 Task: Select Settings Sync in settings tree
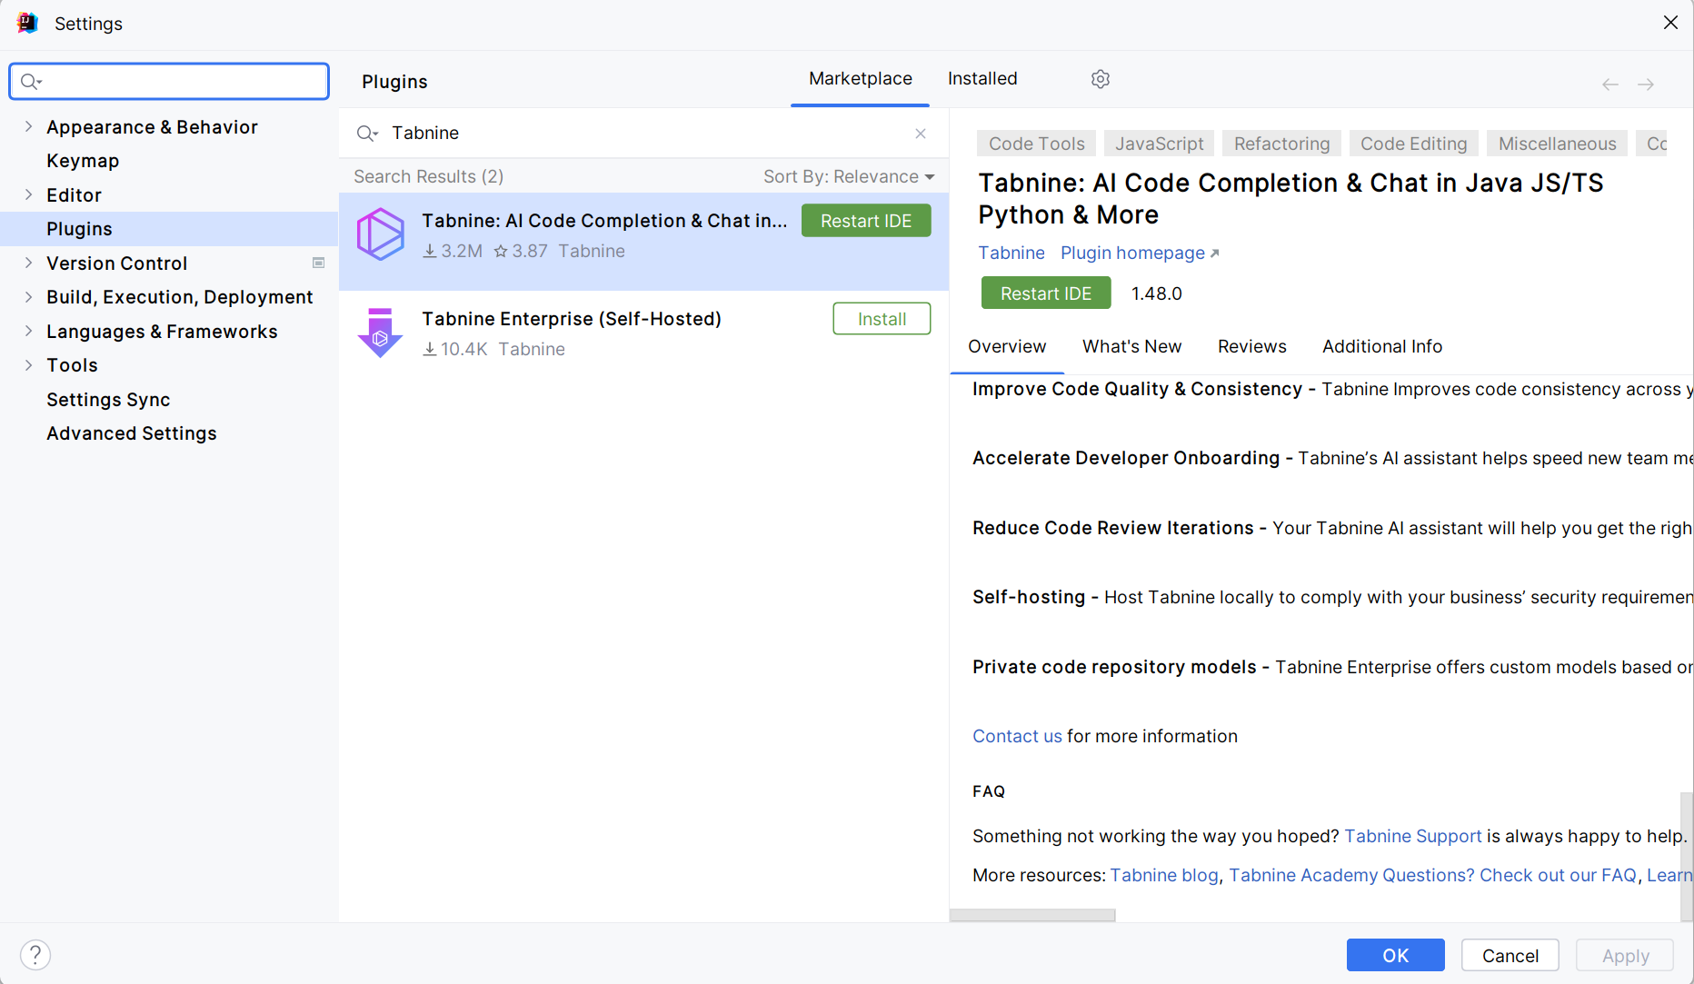point(108,400)
